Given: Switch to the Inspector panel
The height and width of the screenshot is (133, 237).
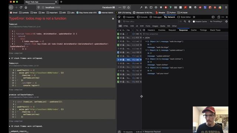Looking at the screenshot, I should point(128,17).
